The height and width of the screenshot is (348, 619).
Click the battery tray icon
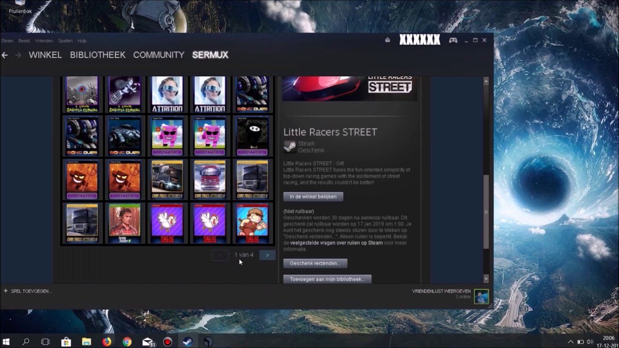[580, 342]
